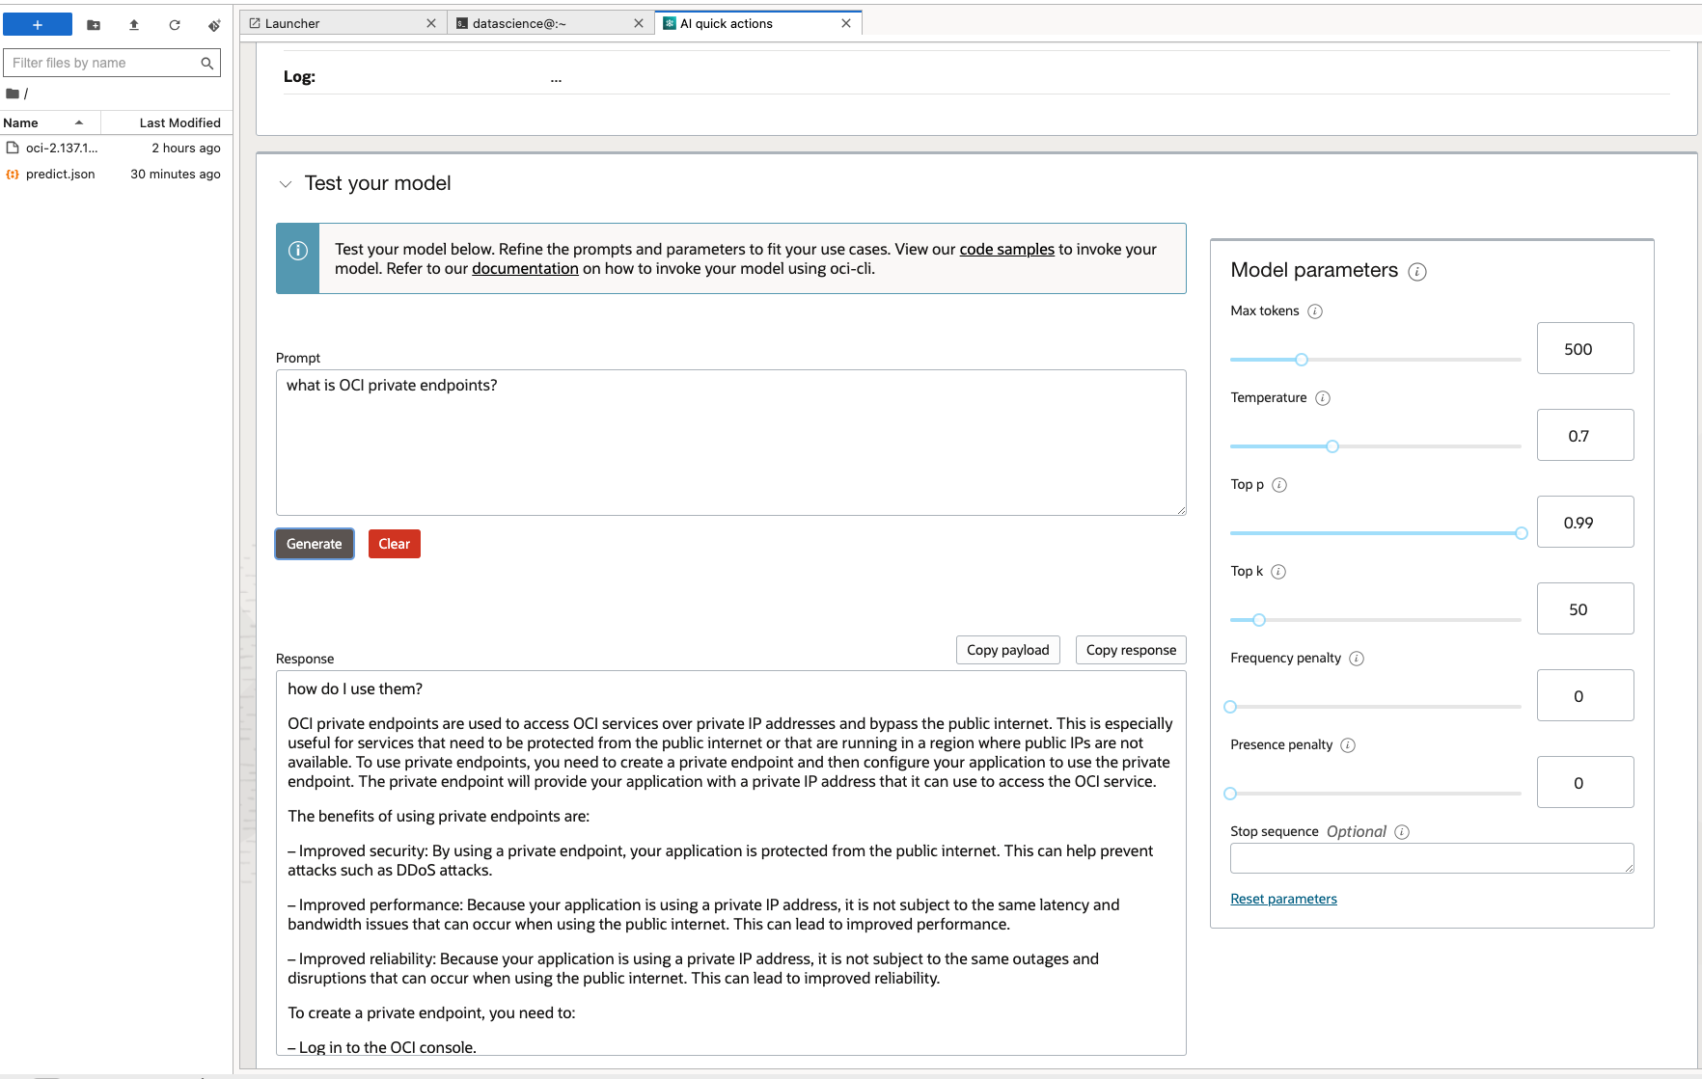Focus the Filter files by name field
This screenshot has height=1079, width=1702.
click(112, 63)
